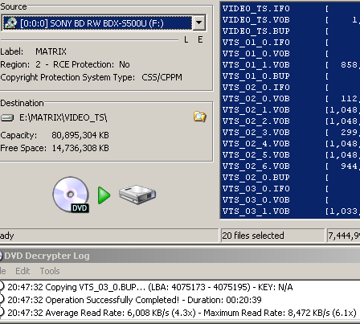Open the Tools menu in the log window
Image resolution: width=360 pixels, height=324 pixels.
click(50, 271)
